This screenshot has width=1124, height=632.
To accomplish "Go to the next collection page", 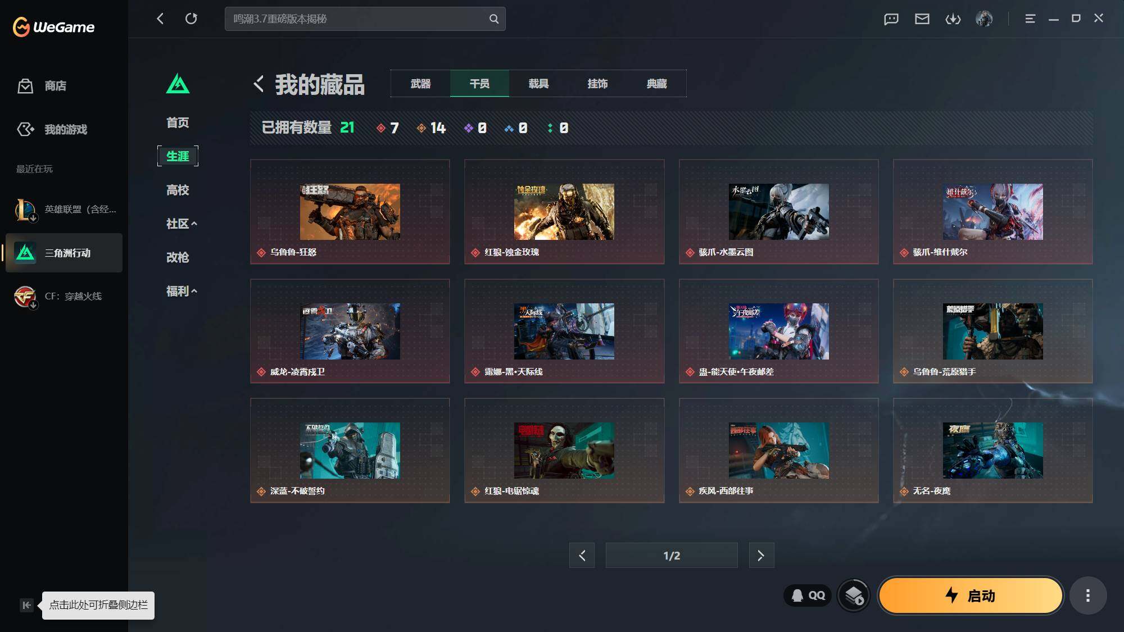I will 762,556.
